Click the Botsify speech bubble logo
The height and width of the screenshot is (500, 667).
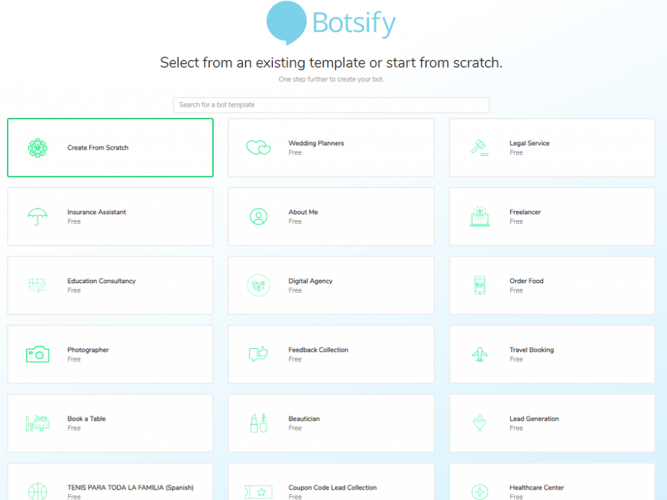pos(287,23)
